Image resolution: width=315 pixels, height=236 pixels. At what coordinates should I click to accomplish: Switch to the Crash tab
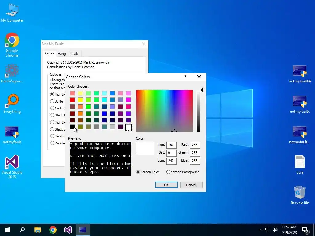tap(49, 53)
